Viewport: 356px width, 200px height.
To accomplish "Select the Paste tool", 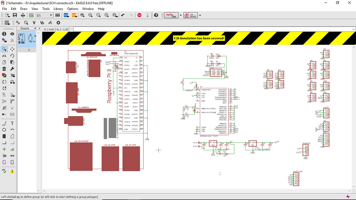I will (x=12, y=62).
